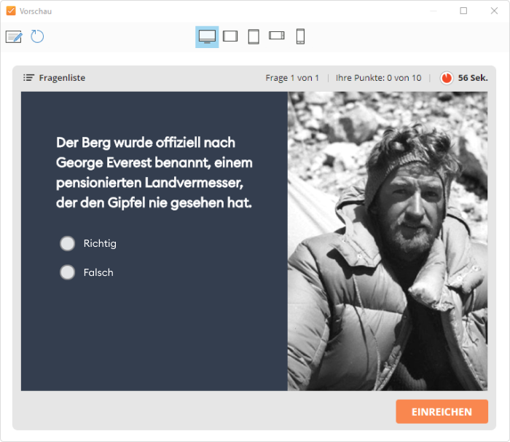Click the Vorschau app icon in title bar

point(11,11)
